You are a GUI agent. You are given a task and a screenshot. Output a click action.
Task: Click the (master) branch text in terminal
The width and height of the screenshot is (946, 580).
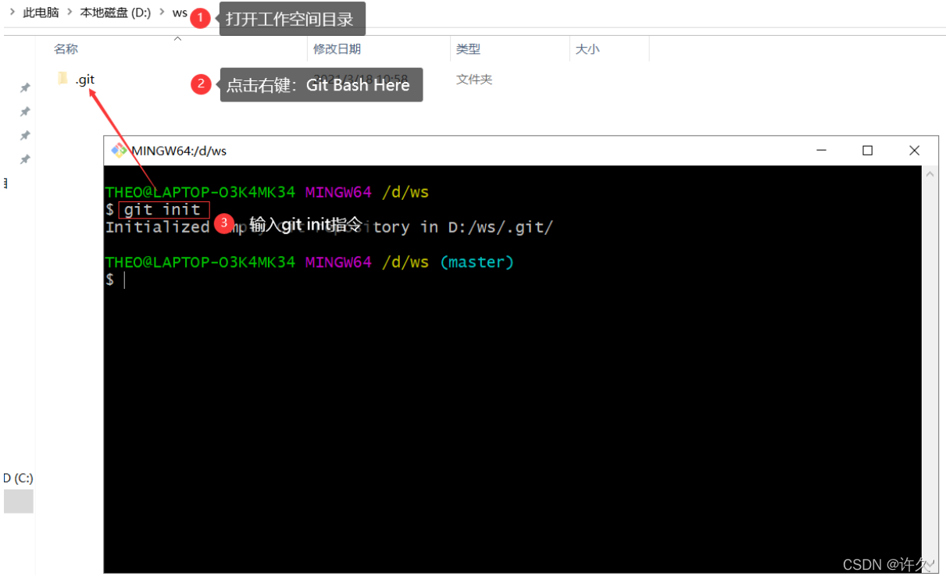click(477, 262)
